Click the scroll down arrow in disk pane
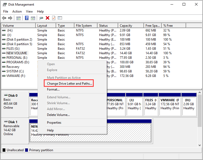 point(200,145)
